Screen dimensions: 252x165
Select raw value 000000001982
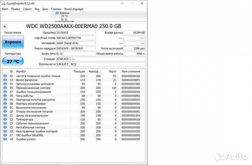(131, 84)
